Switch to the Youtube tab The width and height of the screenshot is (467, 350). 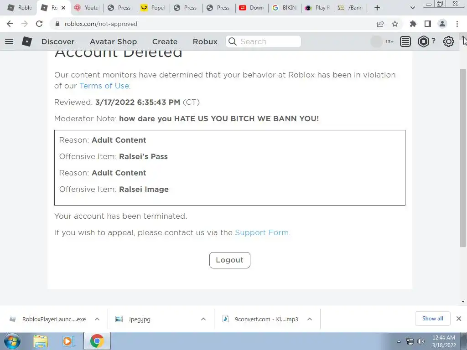(x=87, y=8)
